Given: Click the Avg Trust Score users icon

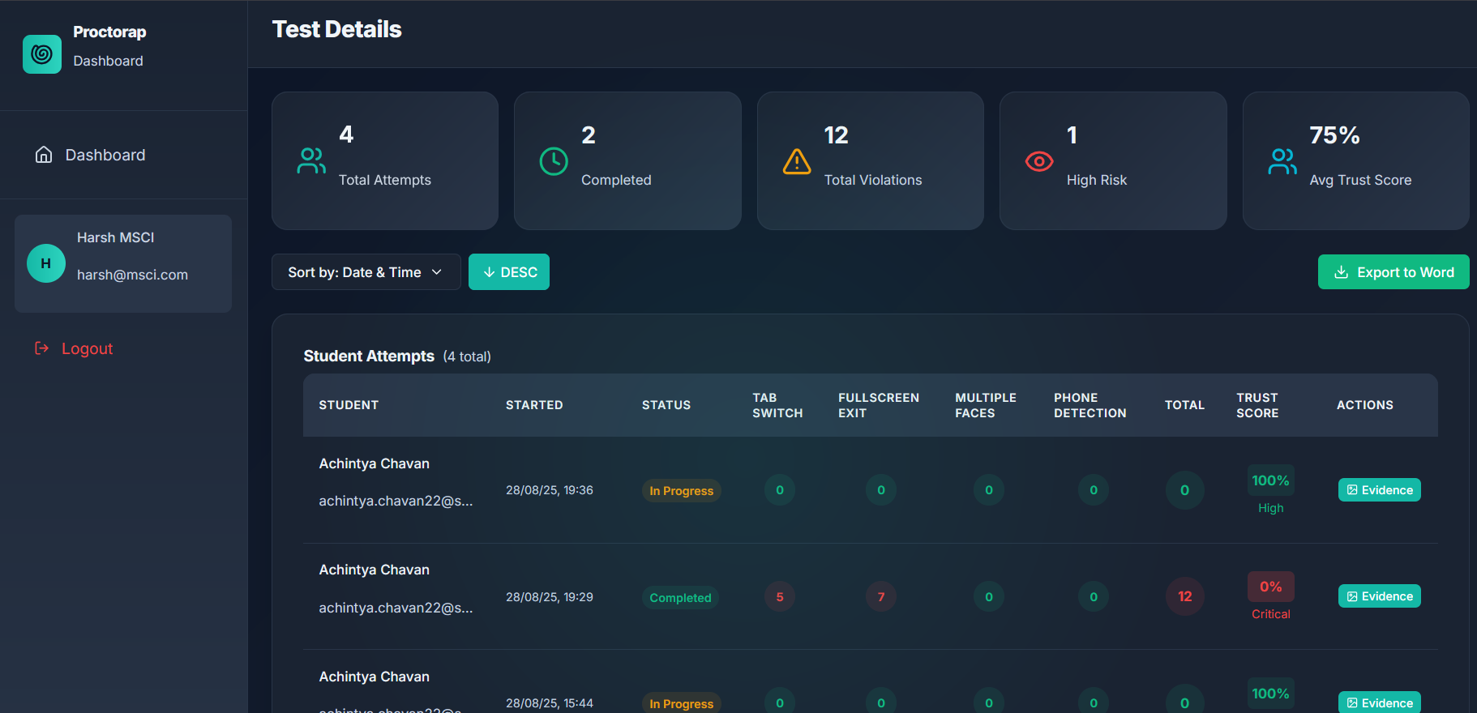Looking at the screenshot, I should [x=1282, y=161].
